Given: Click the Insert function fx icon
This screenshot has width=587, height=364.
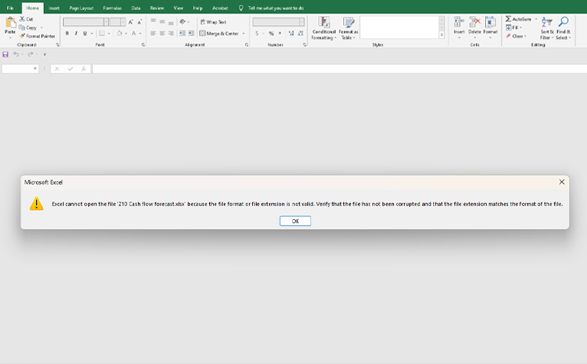Looking at the screenshot, I should coord(82,69).
